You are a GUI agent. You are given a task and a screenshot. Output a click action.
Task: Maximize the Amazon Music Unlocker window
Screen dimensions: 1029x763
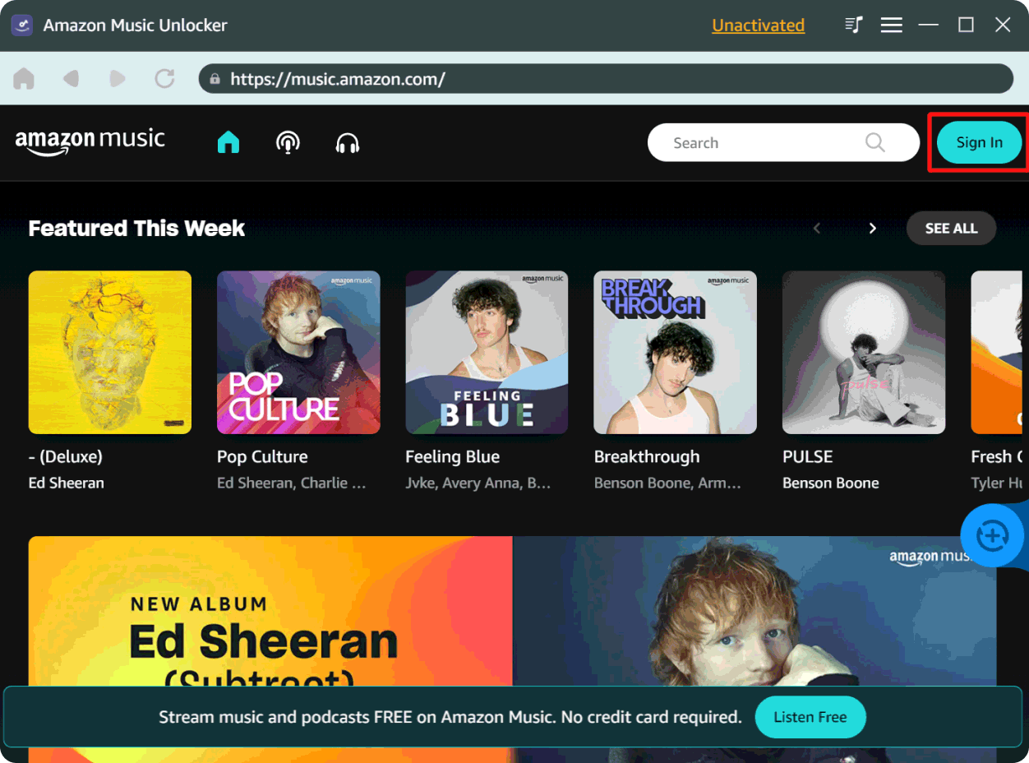[x=967, y=25]
